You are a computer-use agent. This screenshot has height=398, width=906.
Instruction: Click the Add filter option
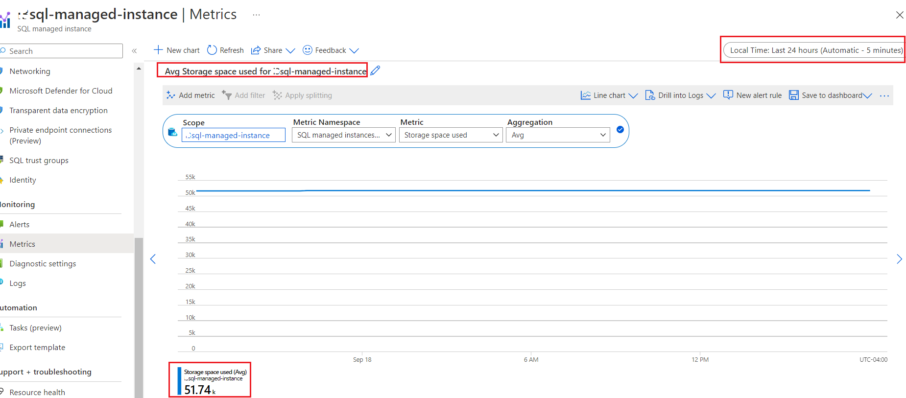(x=243, y=95)
